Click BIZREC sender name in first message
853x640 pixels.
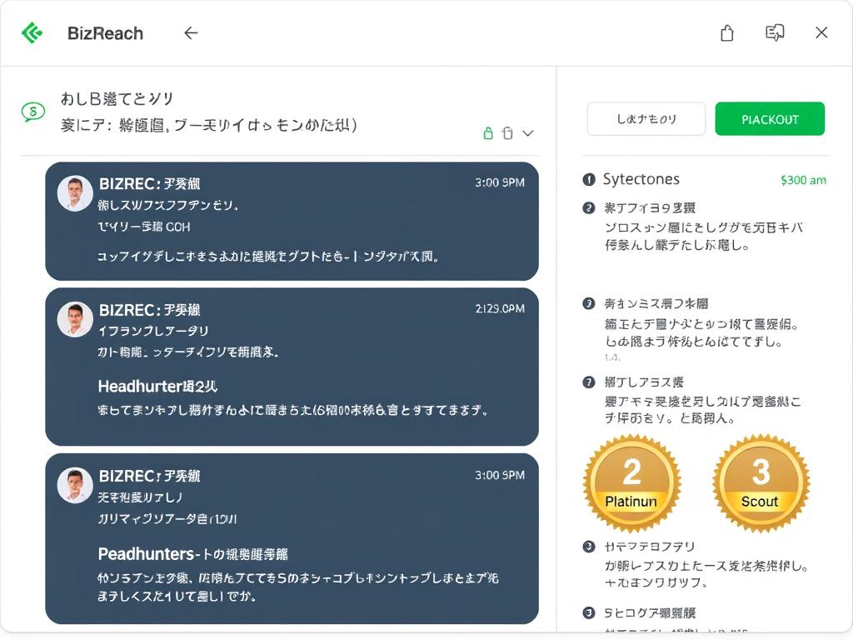149,184
